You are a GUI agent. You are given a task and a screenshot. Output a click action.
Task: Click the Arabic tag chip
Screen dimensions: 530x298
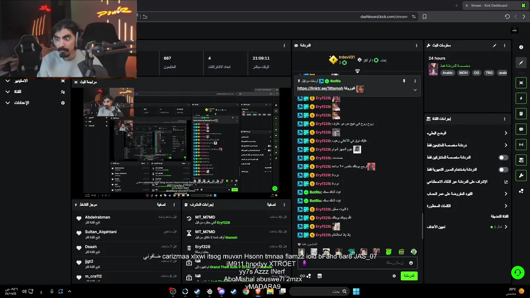pos(448,73)
